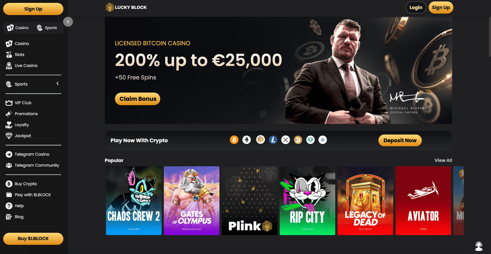491x254 pixels.
Task: Select the Casino tab toggle
Action: coord(18,28)
